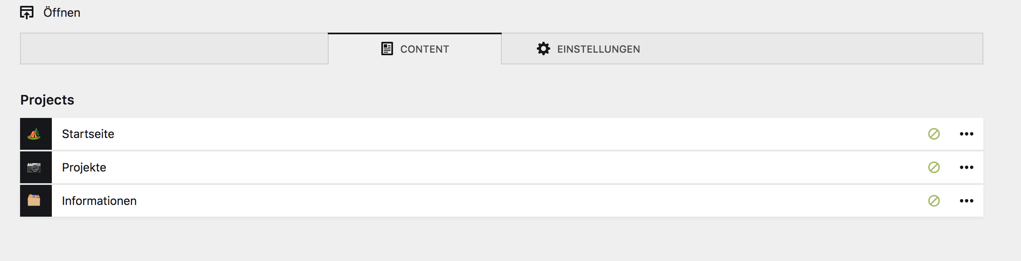Open the Informationen page
Screen dimensions: 1021x261
click(99, 200)
